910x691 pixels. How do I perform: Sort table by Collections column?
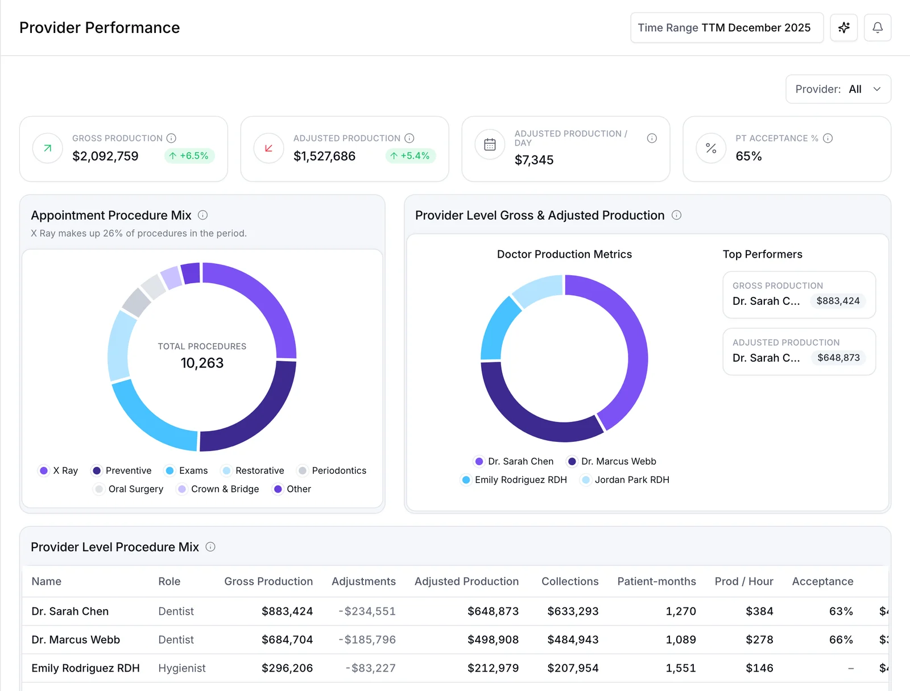tap(570, 581)
